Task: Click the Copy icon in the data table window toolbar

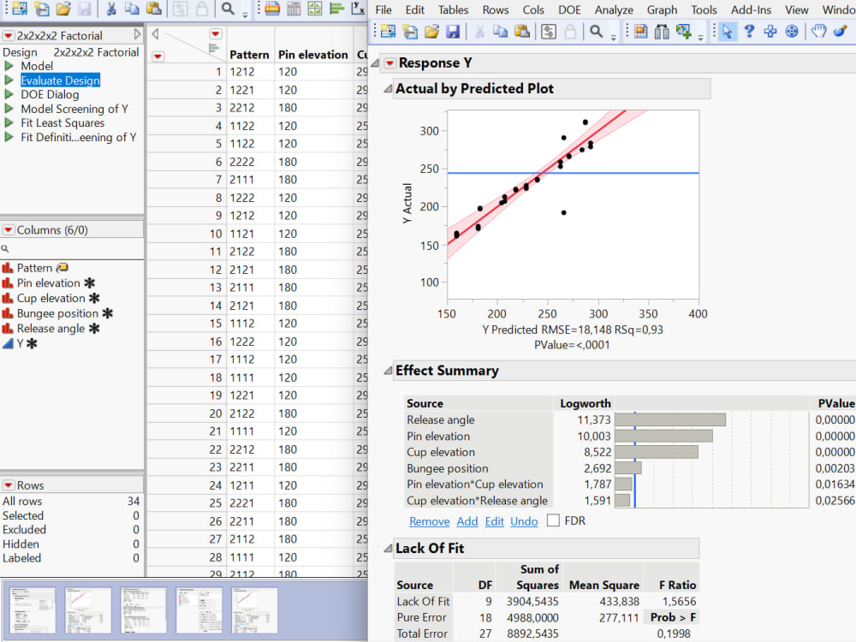Action: tap(132, 9)
